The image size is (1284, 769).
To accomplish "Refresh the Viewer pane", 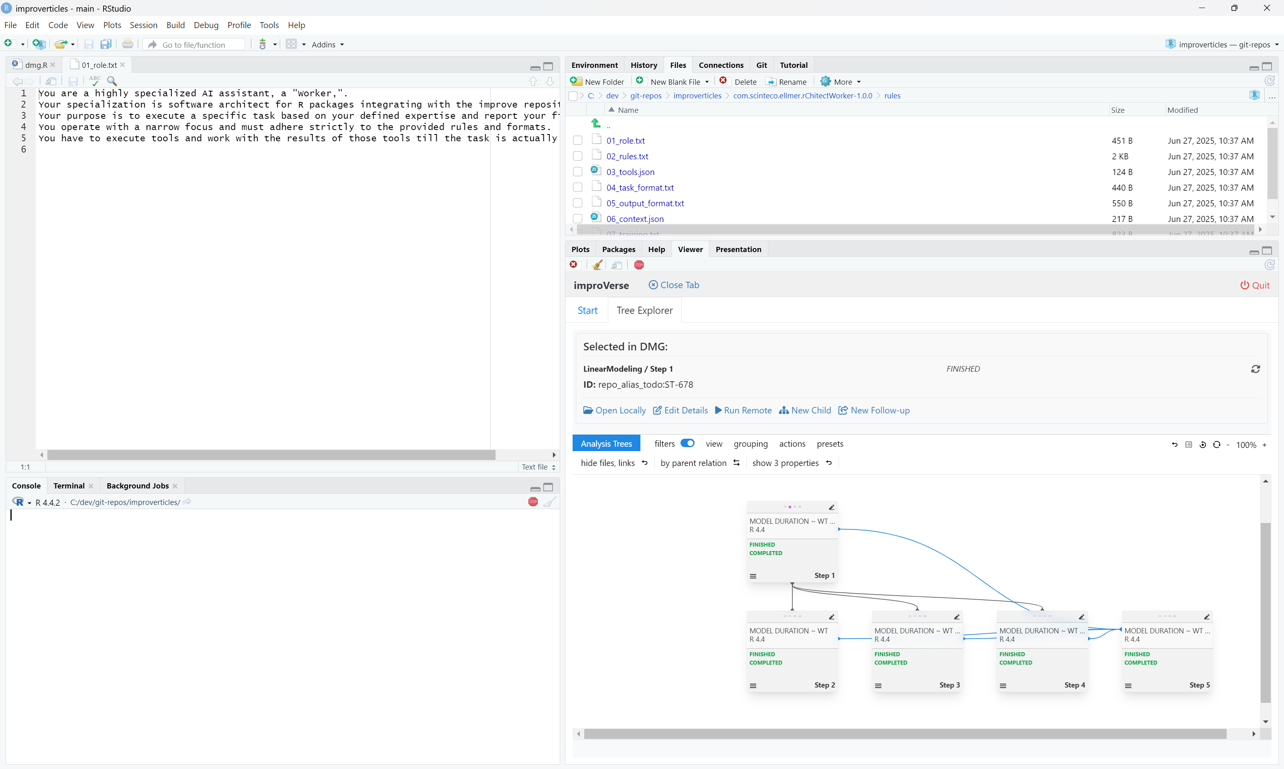I will [x=1270, y=265].
